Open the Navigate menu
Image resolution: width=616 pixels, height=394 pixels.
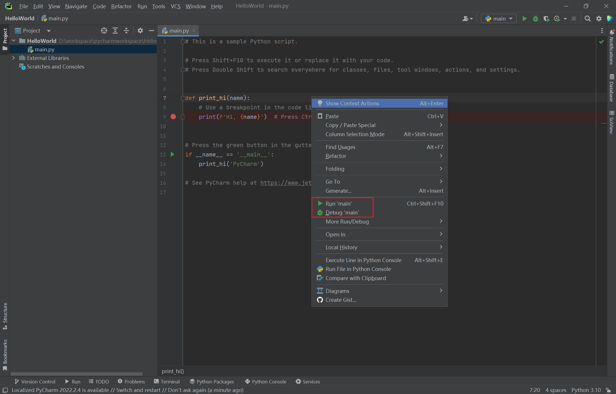pos(76,6)
